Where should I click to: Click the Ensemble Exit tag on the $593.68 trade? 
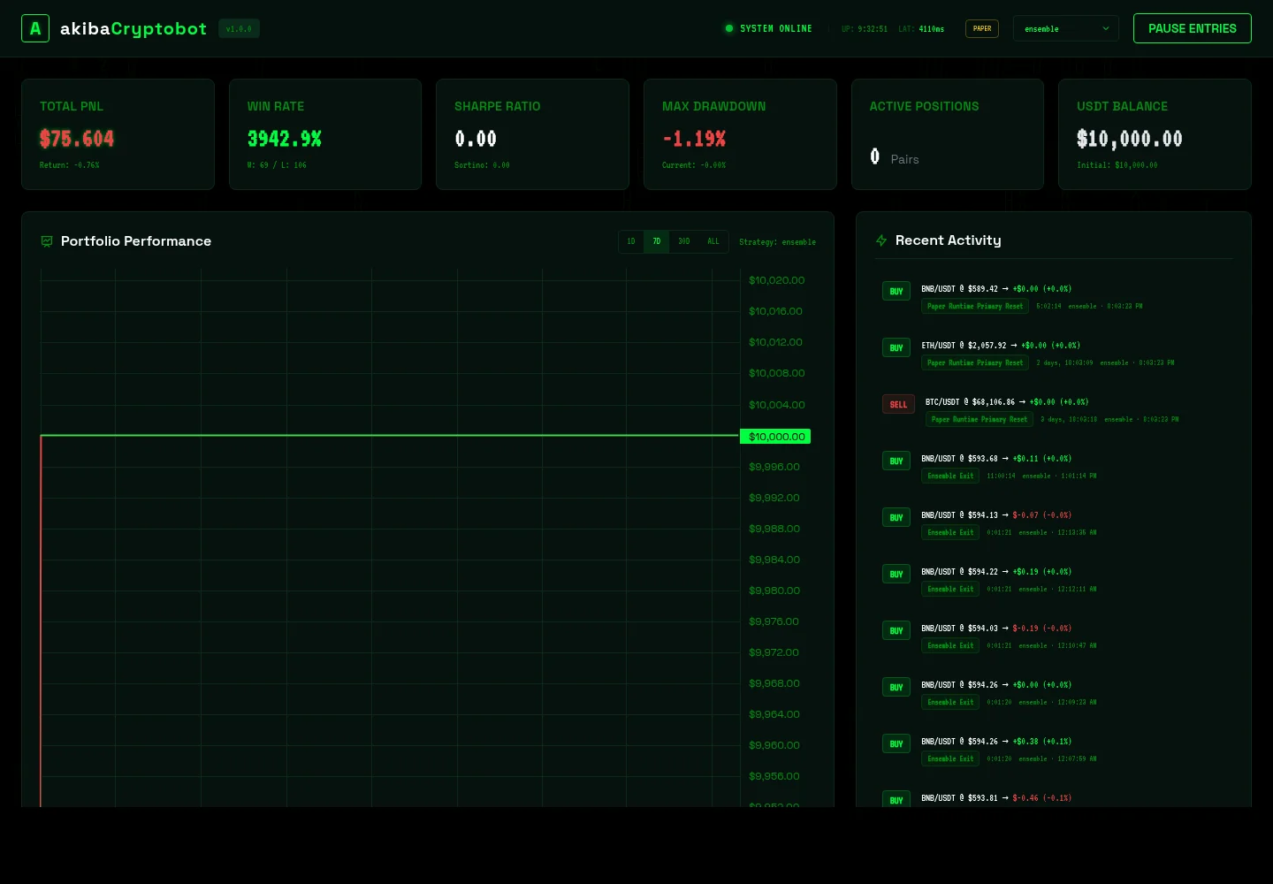(950, 476)
